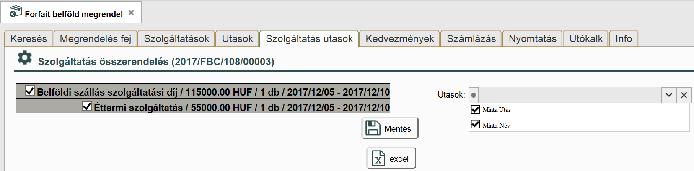The height and width of the screenshot is (171, 694).
Task: Close the Forfait belföld megrendel tab
Action: pyautogui.click(x=131, y=13)
